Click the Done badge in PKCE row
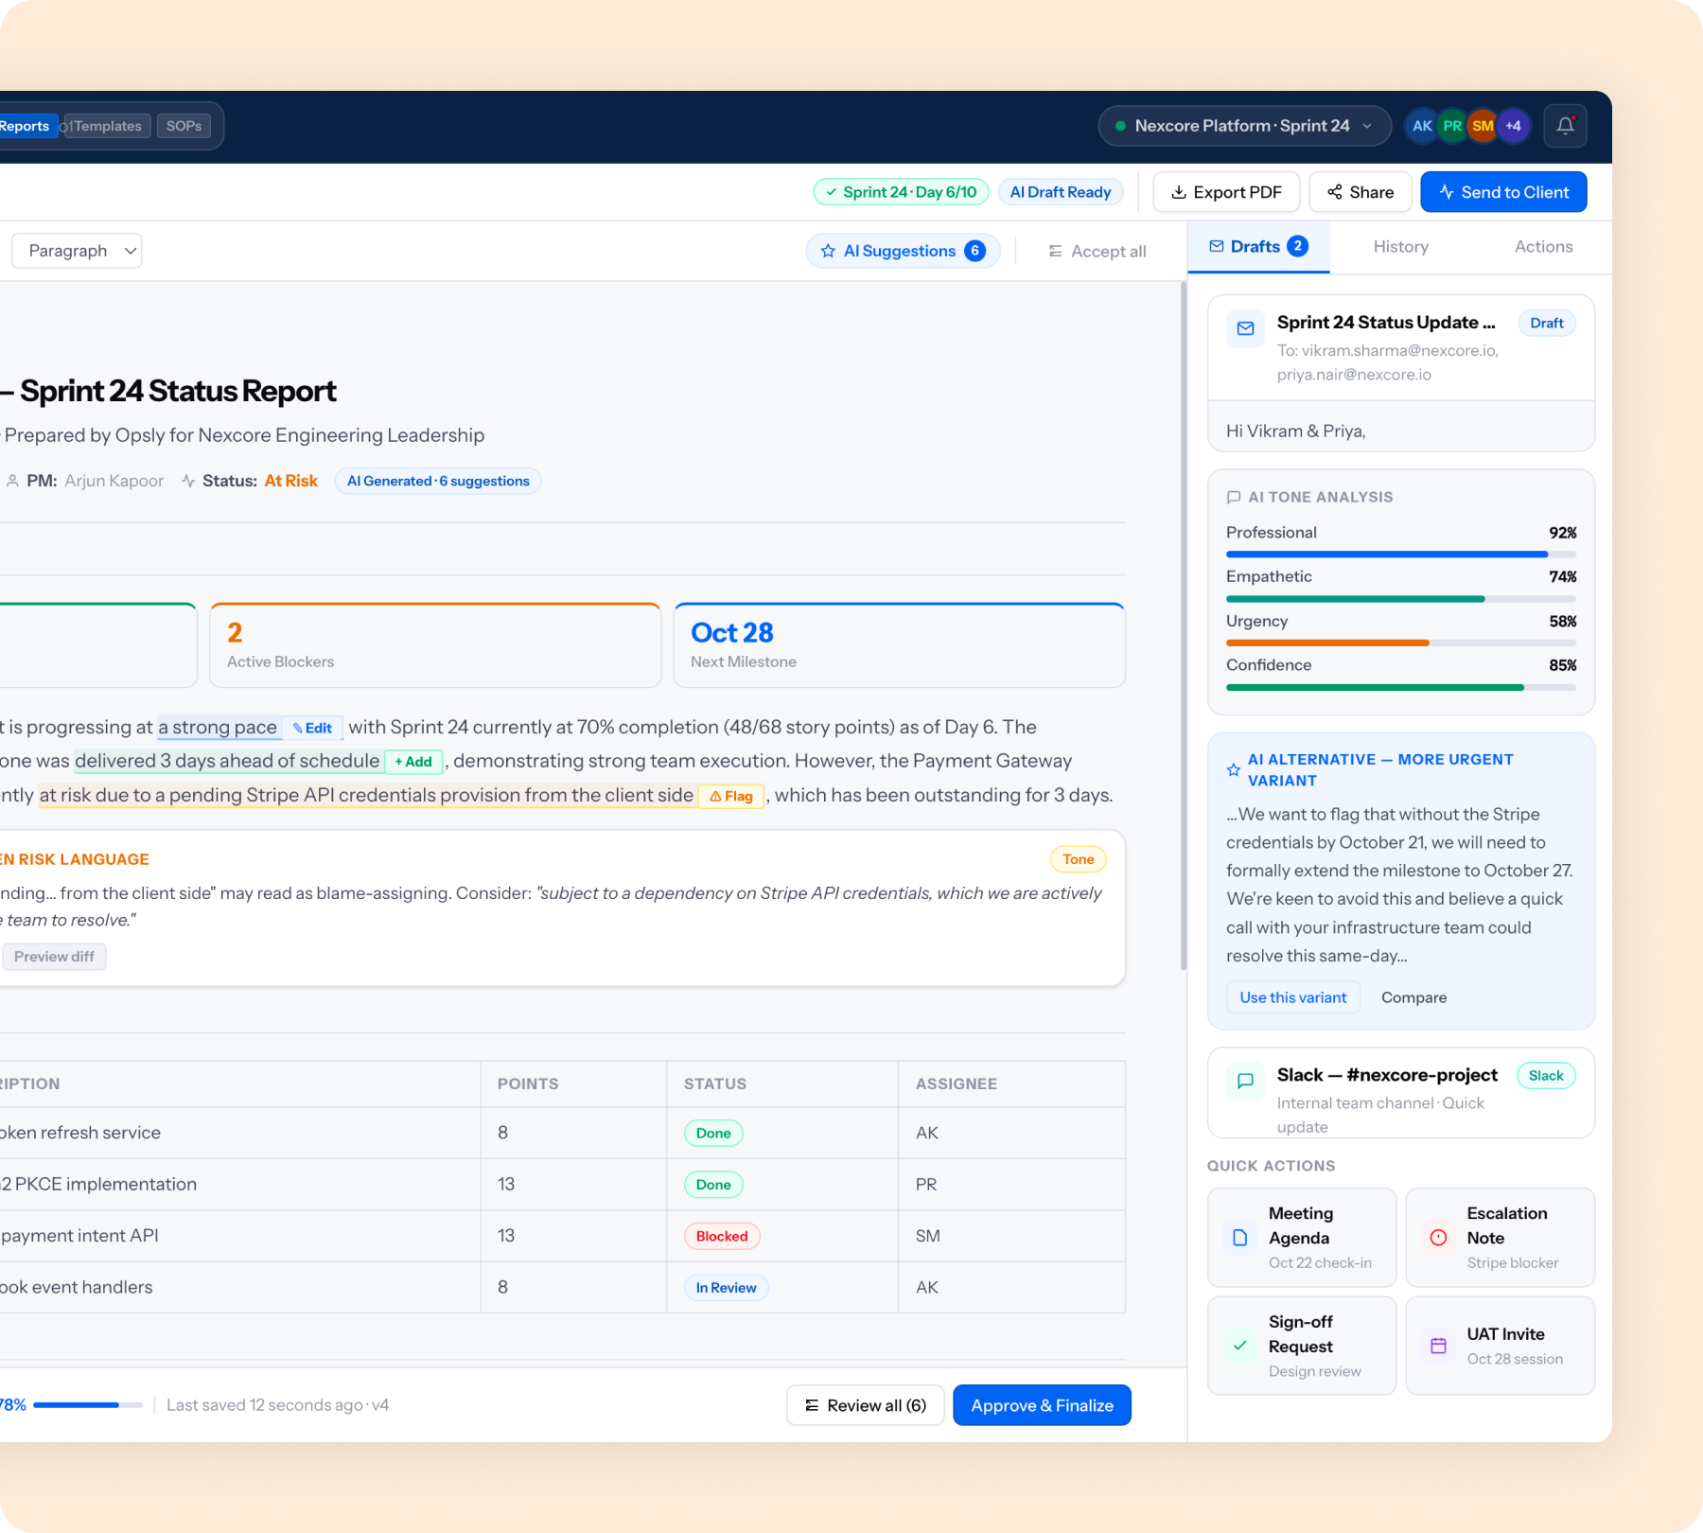This screenshot has height=1533, width=1703. [713, 1185]
